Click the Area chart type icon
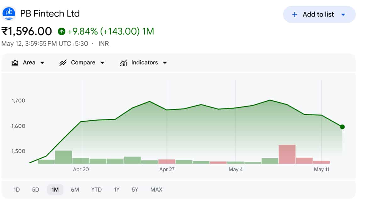Viewport: 365px width, 201px height. click(x=15, y=62)
